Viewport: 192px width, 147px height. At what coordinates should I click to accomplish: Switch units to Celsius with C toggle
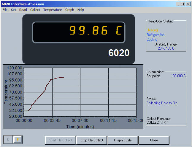8,139
